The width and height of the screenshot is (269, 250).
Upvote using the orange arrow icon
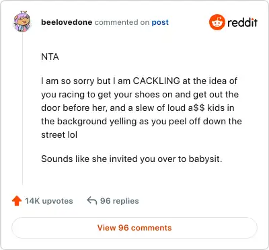(x=17, y=201)
